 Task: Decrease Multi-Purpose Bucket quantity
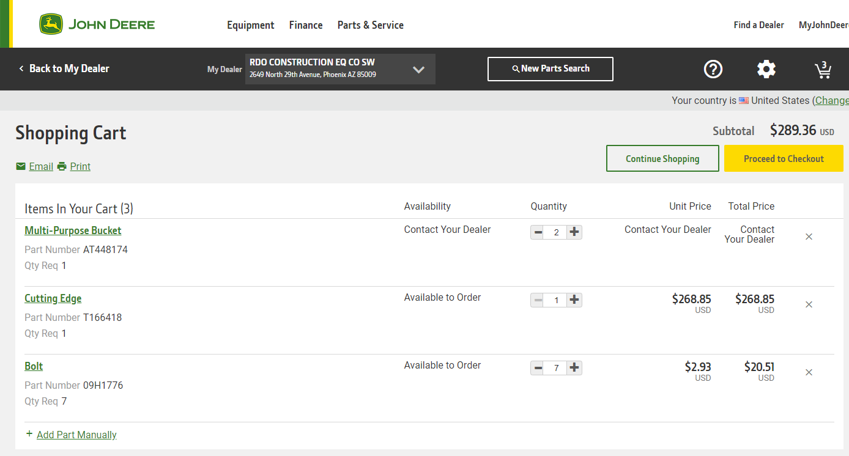(x=538, y=232)
